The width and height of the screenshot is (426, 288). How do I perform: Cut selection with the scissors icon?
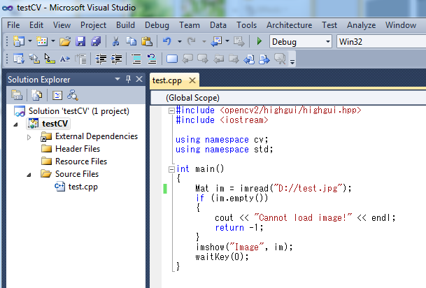[115, 41]
